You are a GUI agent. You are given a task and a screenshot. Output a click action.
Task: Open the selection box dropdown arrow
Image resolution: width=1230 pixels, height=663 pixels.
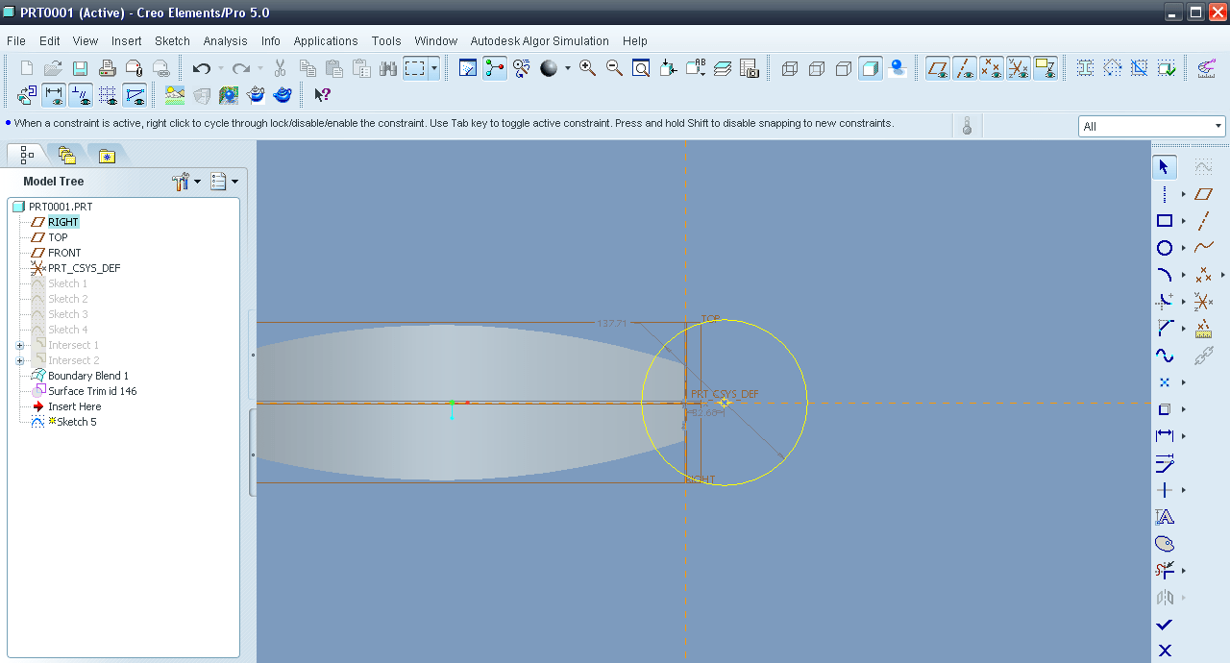click(434, 68)
